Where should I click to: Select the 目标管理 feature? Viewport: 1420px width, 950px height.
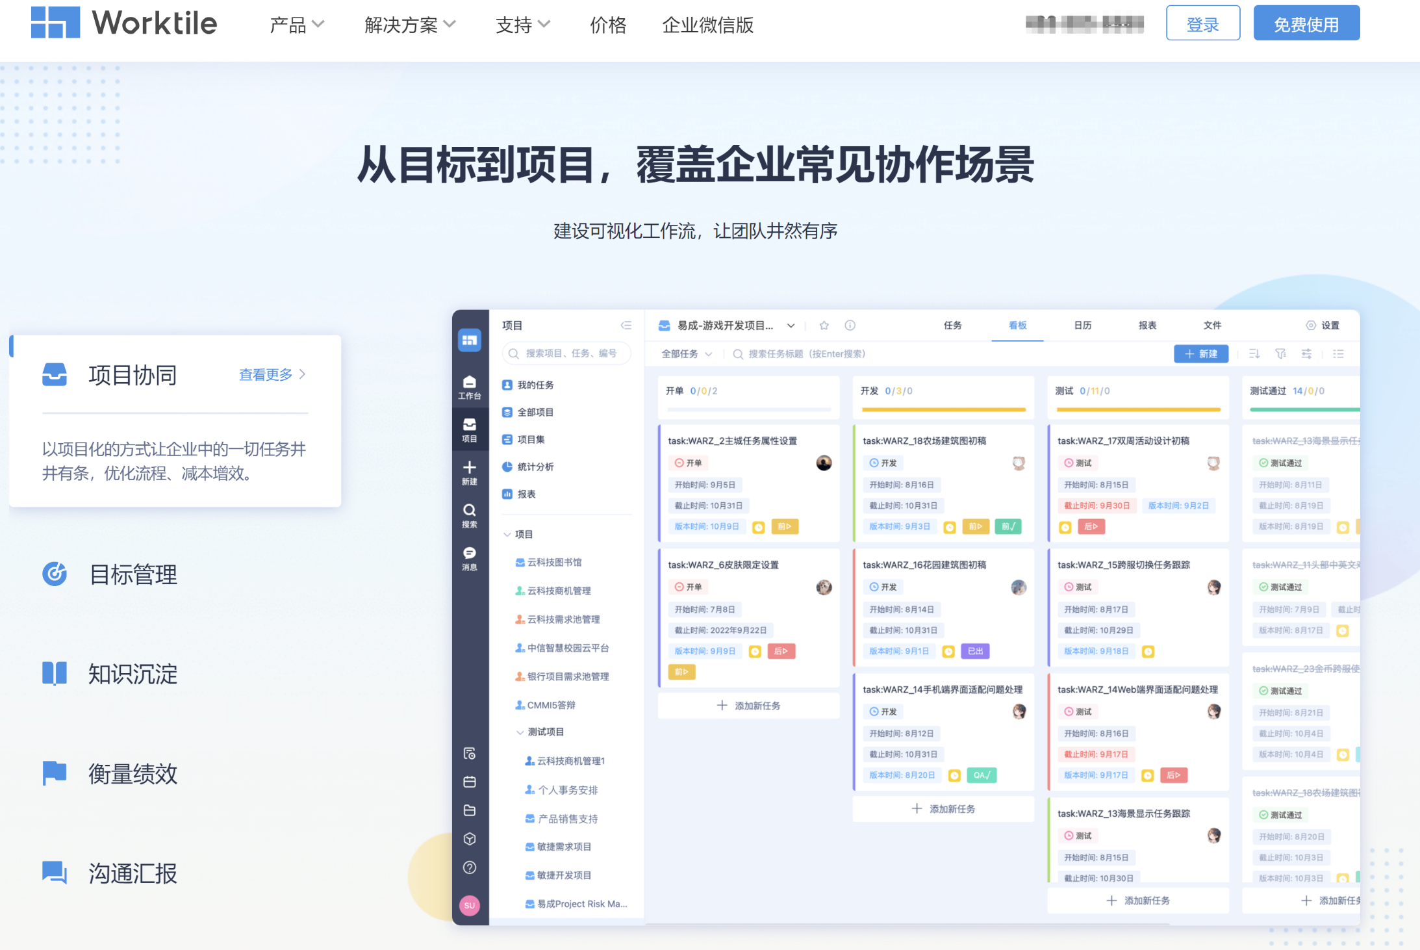(110, 574)
